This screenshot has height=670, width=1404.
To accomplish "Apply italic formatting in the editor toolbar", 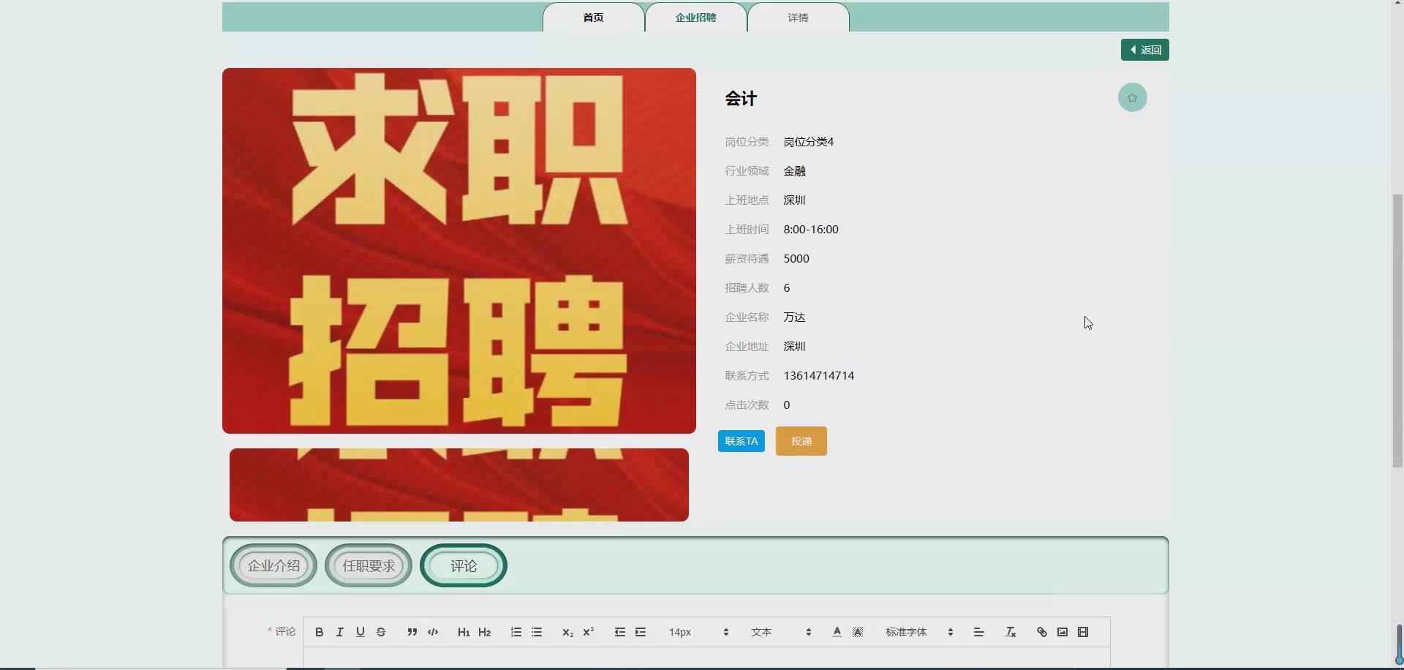I will click(x=339, y=632).
